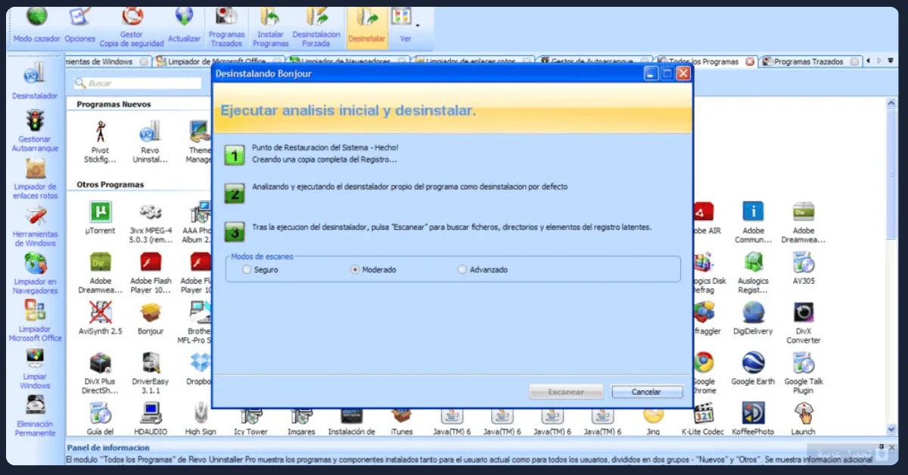Activate Modo cazador in the toolbar
The image size is (908, 475).
[x=36, y=26]
